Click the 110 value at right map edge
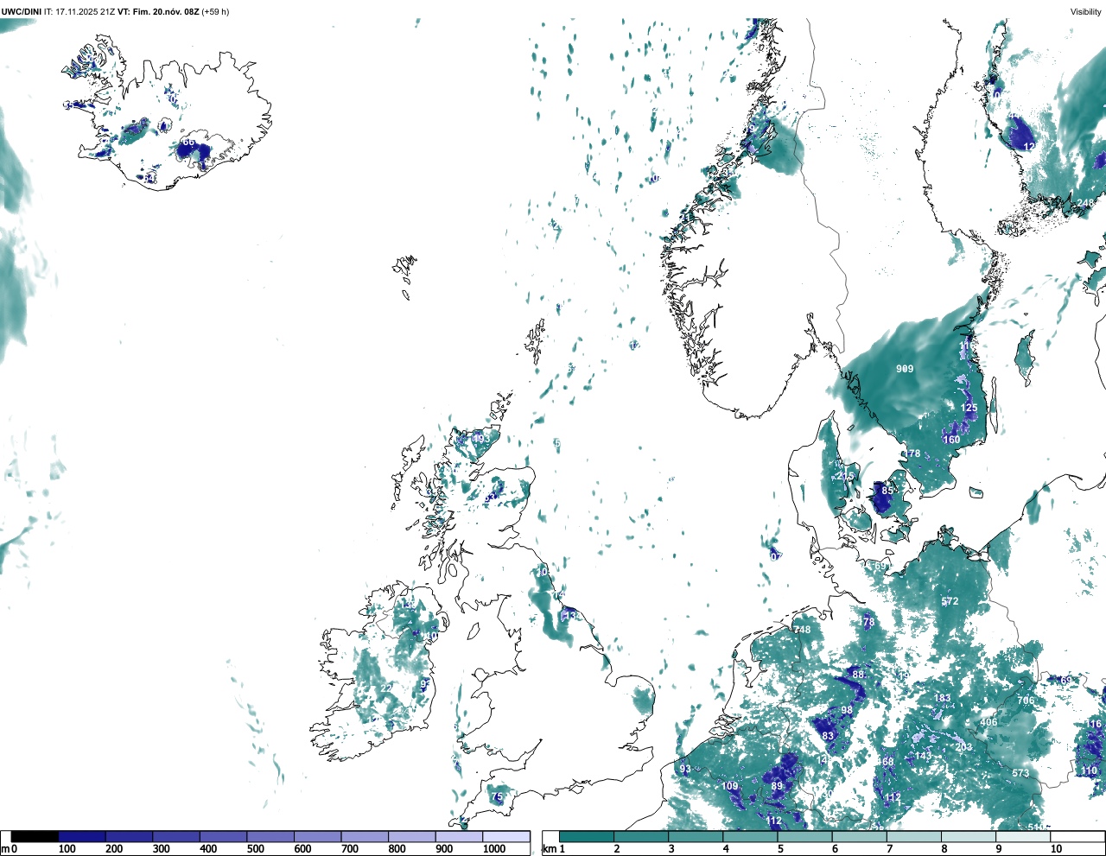 click(1089, 770)
